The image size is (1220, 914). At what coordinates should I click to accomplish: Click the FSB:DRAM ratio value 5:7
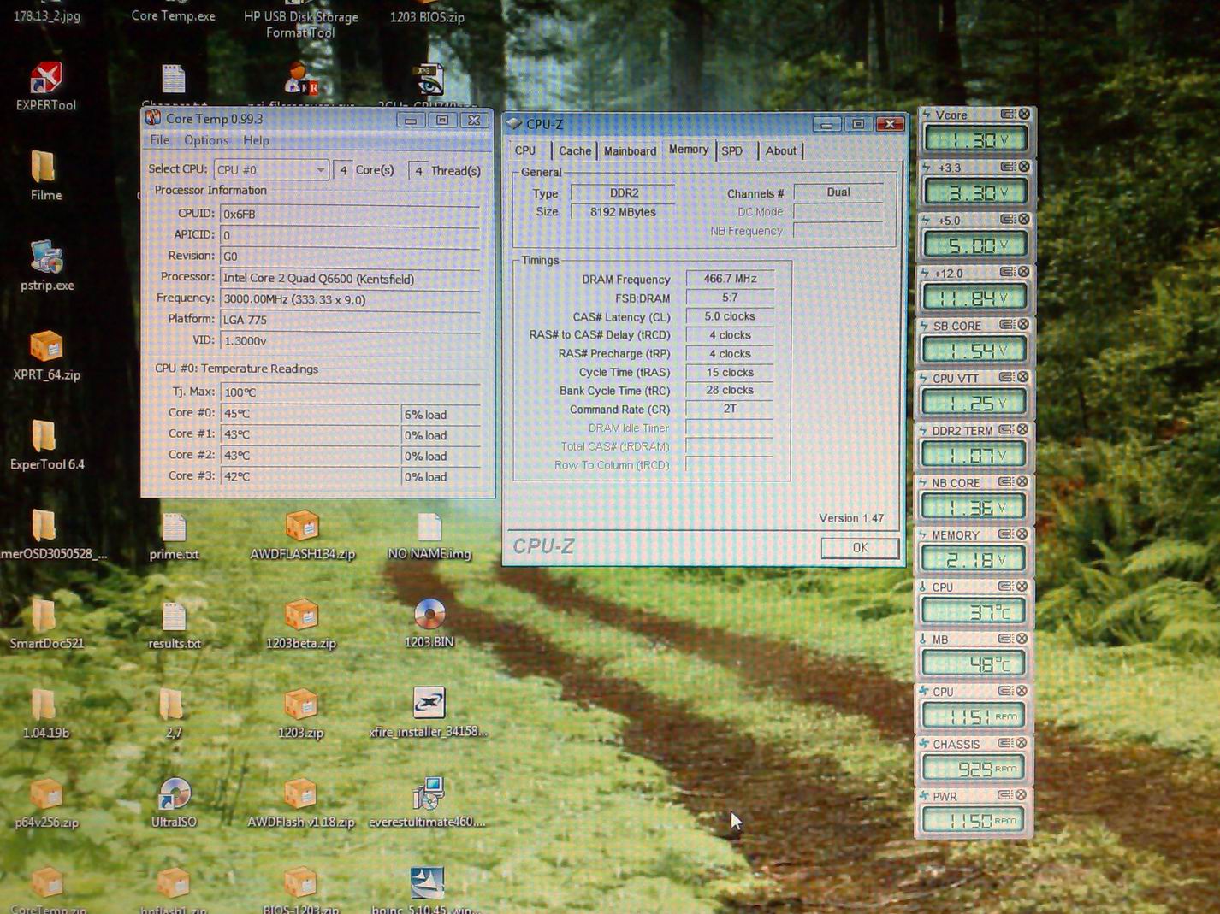[730, 298]
